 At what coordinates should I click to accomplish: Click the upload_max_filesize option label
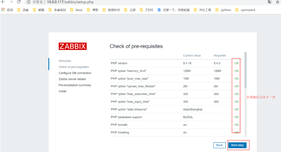[x=133, y=86]
